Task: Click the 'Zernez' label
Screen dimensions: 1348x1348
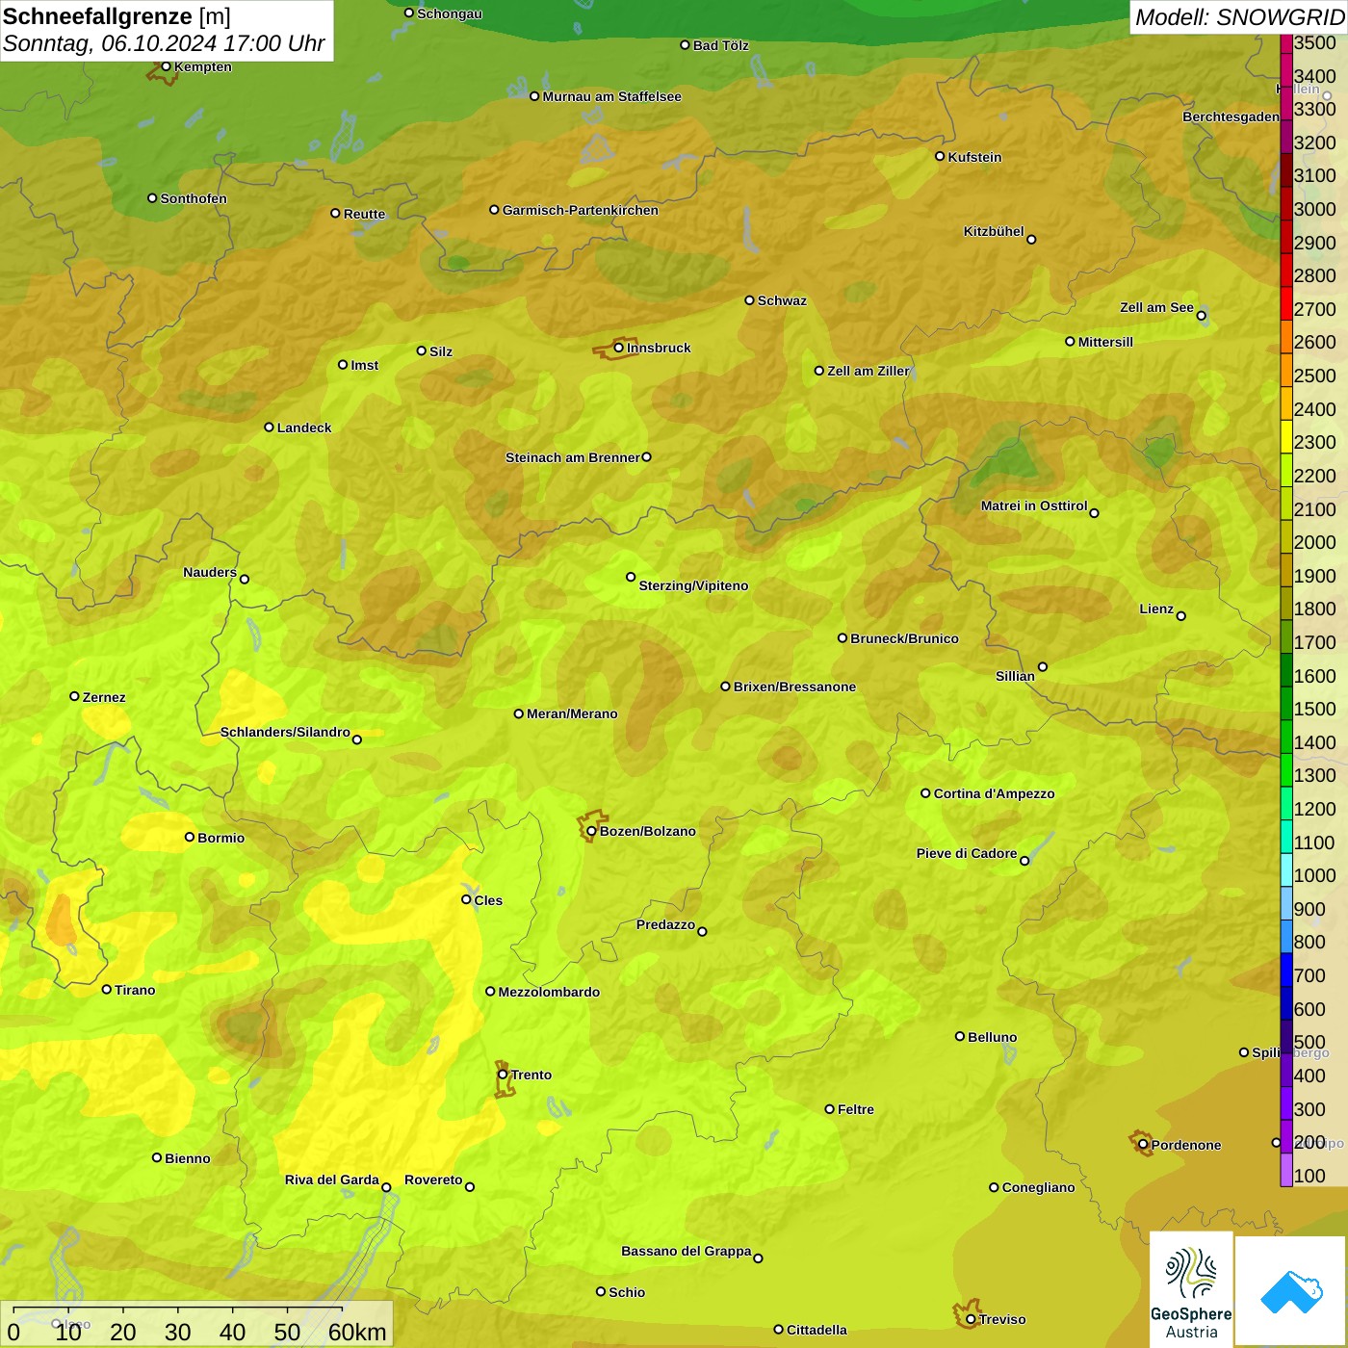Action: (104, 697)
